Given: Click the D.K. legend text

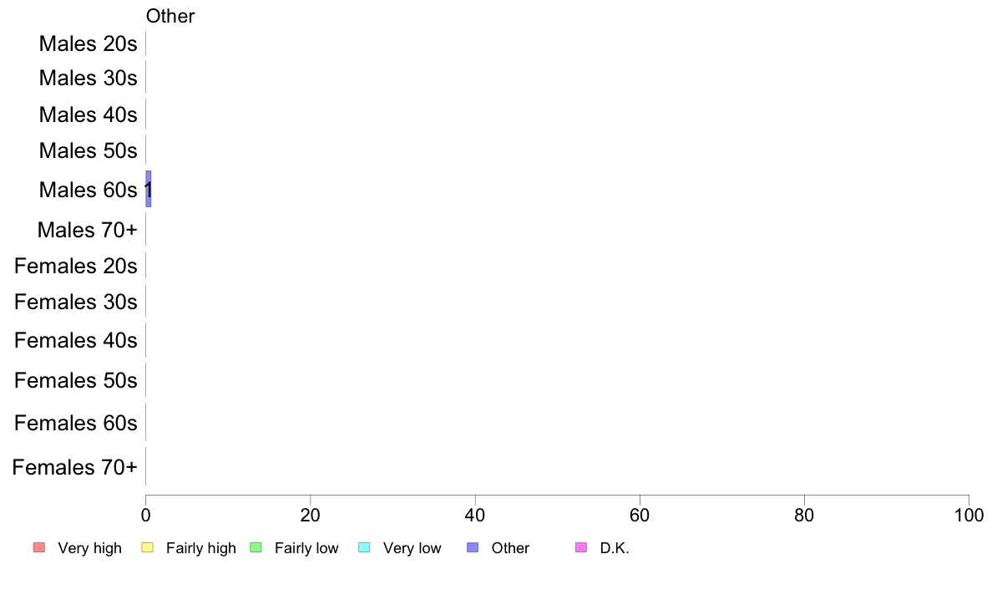Looking at the screenshot, I should point(615,548).
